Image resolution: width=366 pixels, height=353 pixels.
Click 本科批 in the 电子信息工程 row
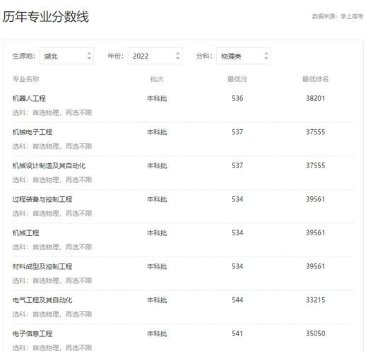pyautogui.click(x=157, y=334)
